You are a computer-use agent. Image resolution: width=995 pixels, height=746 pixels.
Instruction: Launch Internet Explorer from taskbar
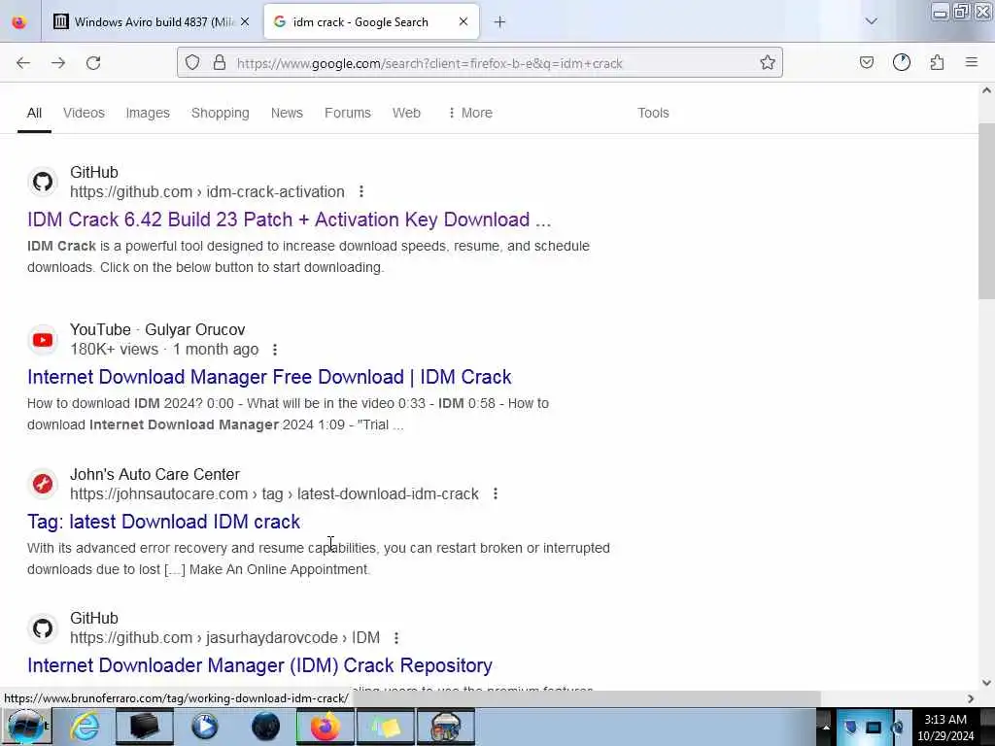(85, 727)
